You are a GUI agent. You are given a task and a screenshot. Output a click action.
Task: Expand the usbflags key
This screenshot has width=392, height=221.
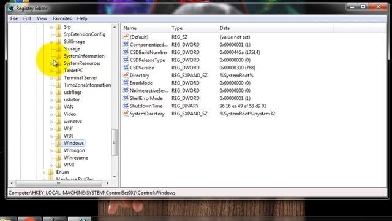(51, 93)
